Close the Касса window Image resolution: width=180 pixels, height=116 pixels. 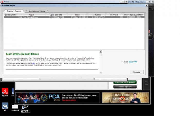click(x=126, y=2)
